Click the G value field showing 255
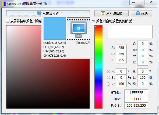 [121, 54]
